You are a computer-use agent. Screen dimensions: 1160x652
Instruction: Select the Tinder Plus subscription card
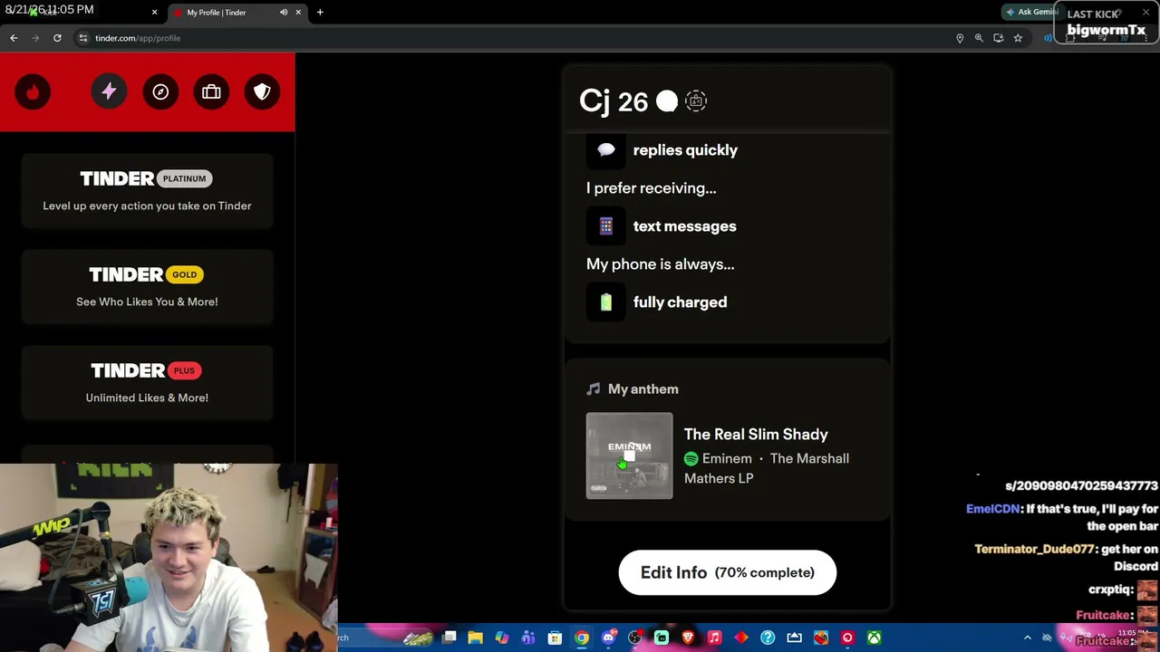pyautogui.click(x=147, y=383)
